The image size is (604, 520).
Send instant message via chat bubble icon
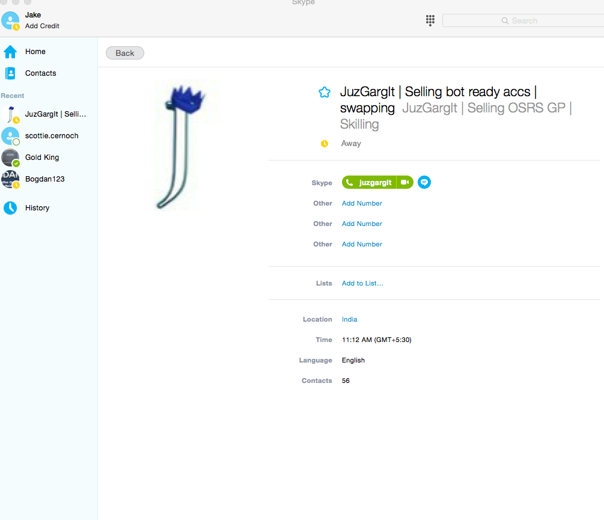point(424,182)
